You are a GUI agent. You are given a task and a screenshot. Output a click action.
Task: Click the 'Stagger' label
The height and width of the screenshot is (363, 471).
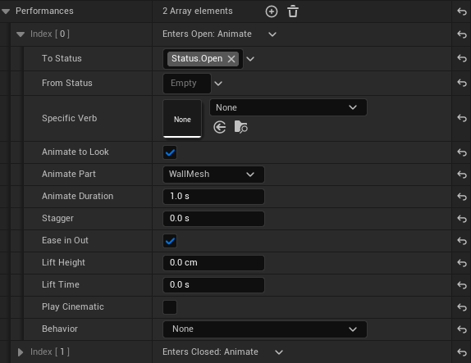(57, 218)
